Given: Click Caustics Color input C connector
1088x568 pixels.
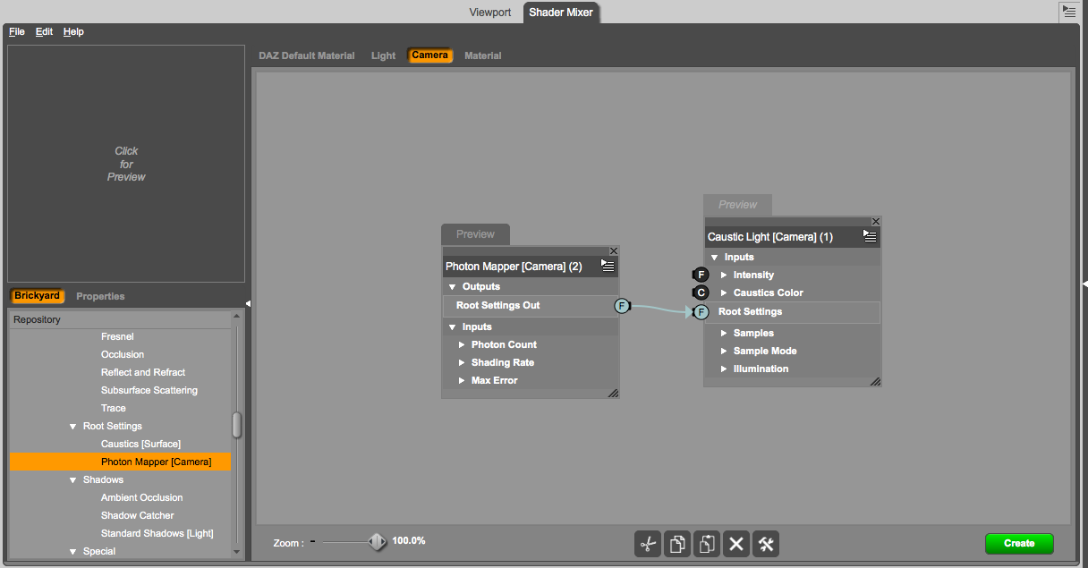Looking at the screenshot, I should pyautogui.click(x=701, y=292).
